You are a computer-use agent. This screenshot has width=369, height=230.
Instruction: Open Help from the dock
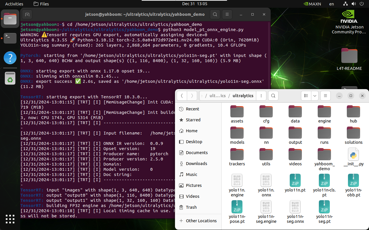(10, 58)
